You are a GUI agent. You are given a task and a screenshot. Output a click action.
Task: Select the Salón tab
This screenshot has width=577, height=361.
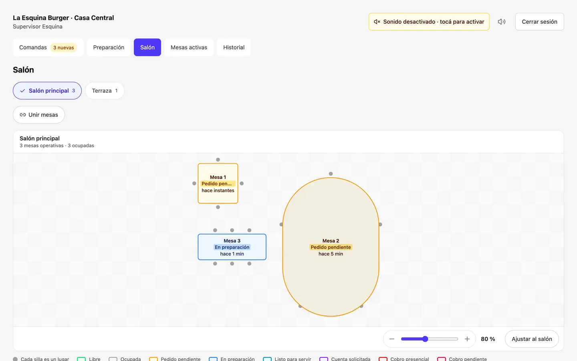[x=147, y=47]
